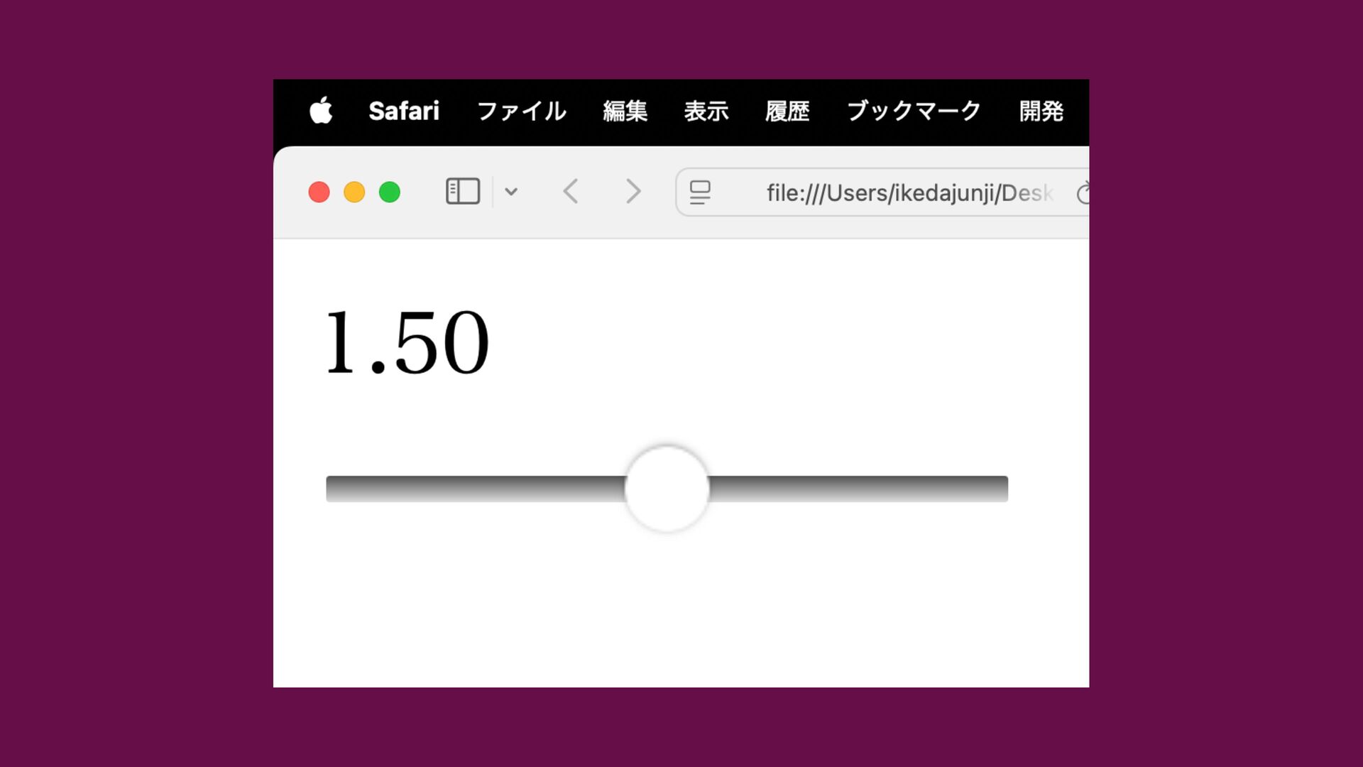Open the ブックマーク menu
The image size is (1363, 767).
point(914,111)
